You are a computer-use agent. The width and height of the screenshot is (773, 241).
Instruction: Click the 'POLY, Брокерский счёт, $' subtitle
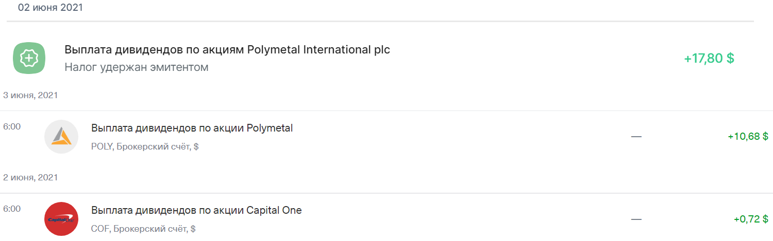tap(145, 146)
